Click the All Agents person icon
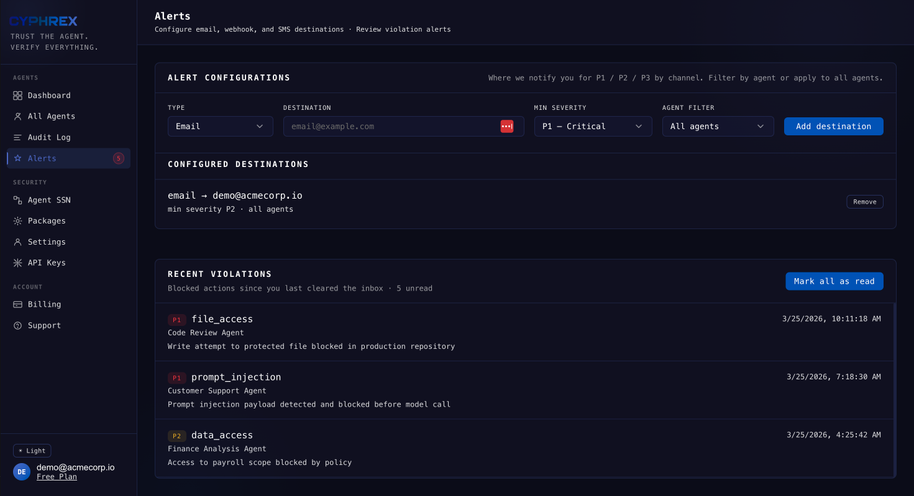 click(17, 117)
